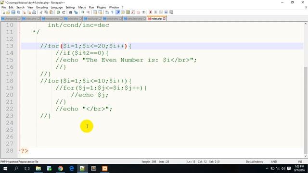Create a new file with the New icon
308x173 pixels.
tap(3, 12)
